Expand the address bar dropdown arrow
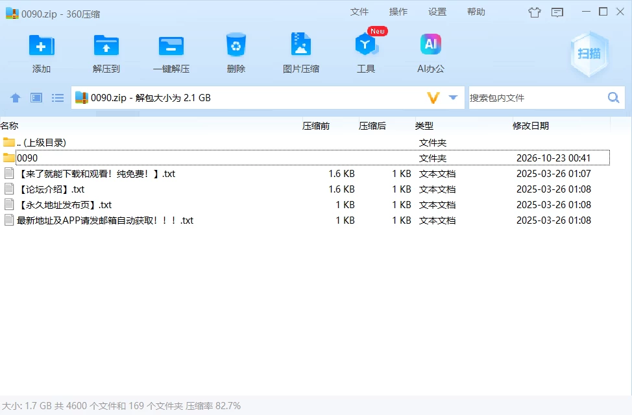The height and width of the screenshot is (415, 632). coord(453,97)
